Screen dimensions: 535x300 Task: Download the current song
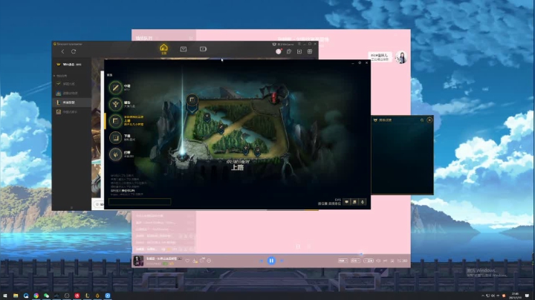click(195, 261)
